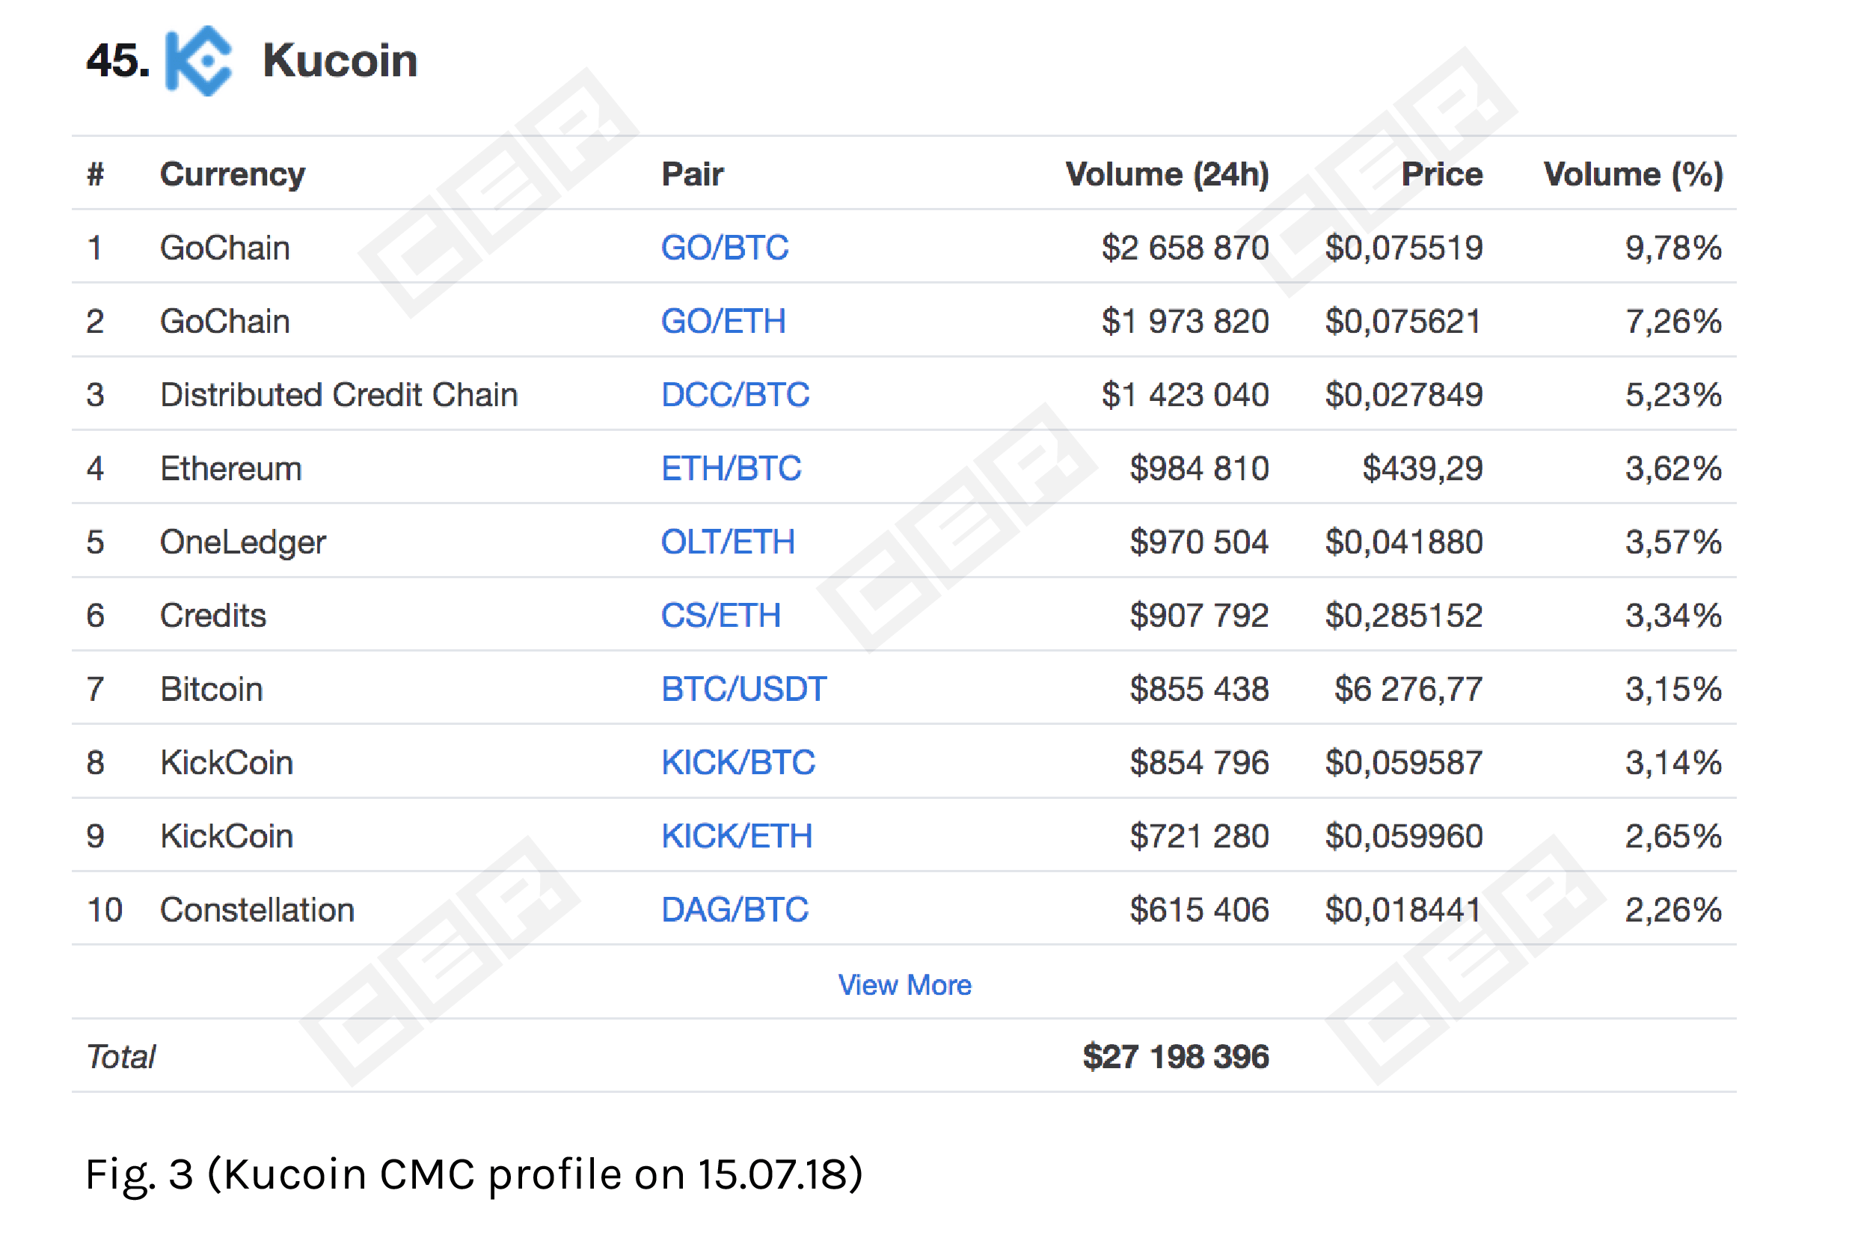Open the GO/BTC pair link
The image size is (1849, 1235).
724,248
